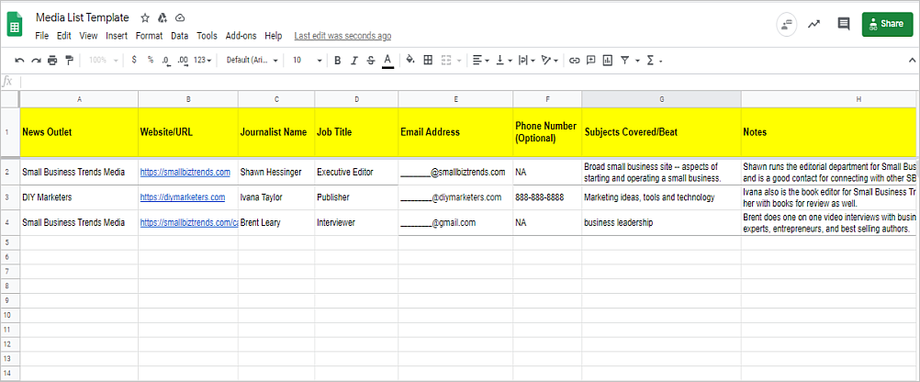
Task: Open the font size 10 dropdown
Action: tap(308, 60)
